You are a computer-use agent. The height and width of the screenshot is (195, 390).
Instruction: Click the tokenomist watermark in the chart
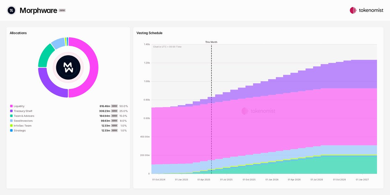point(258,111)
